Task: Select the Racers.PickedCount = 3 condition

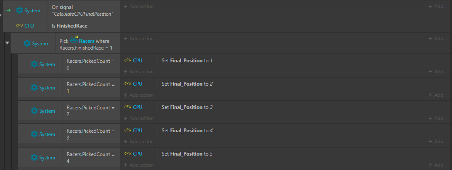Action: coord(91,134)
